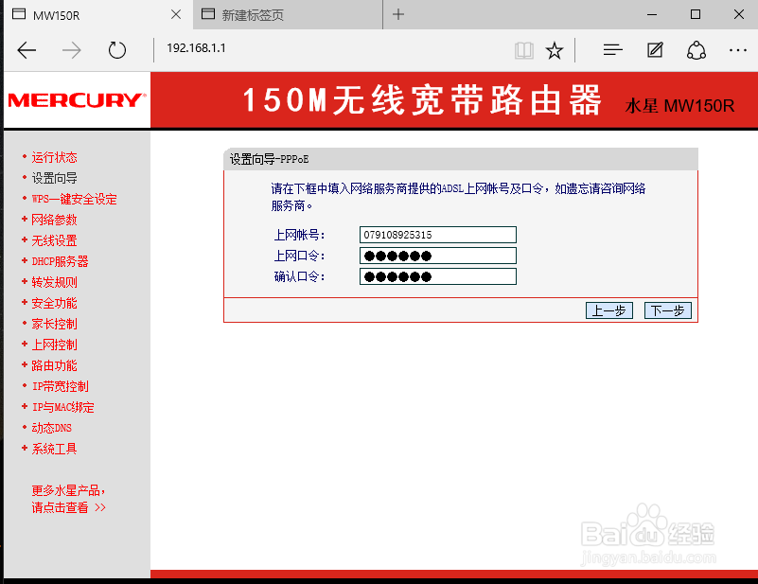758x584 pixels.
Task: Add page to favorites star
Action: (554, 50)
